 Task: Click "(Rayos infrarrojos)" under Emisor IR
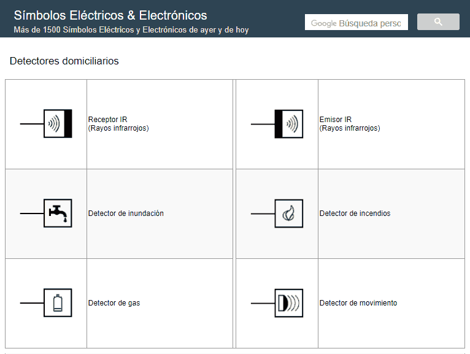[x=350, y=128]
